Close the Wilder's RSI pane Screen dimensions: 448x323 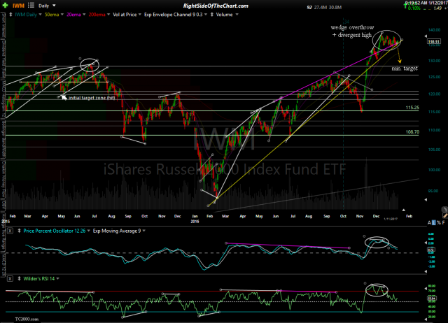click(x=10, y=278)
